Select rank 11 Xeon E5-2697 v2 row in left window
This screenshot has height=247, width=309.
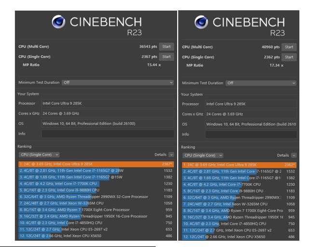[96, 229]
